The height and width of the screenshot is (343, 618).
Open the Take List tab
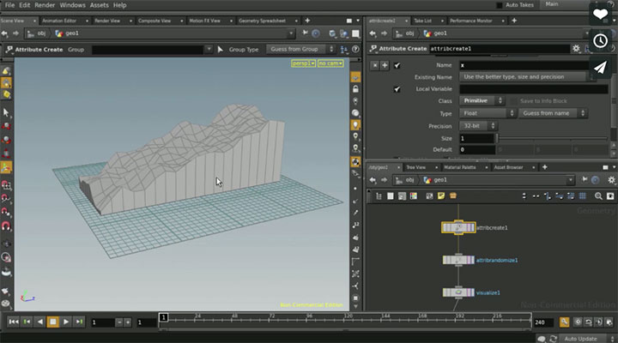(x=423, y=21)
